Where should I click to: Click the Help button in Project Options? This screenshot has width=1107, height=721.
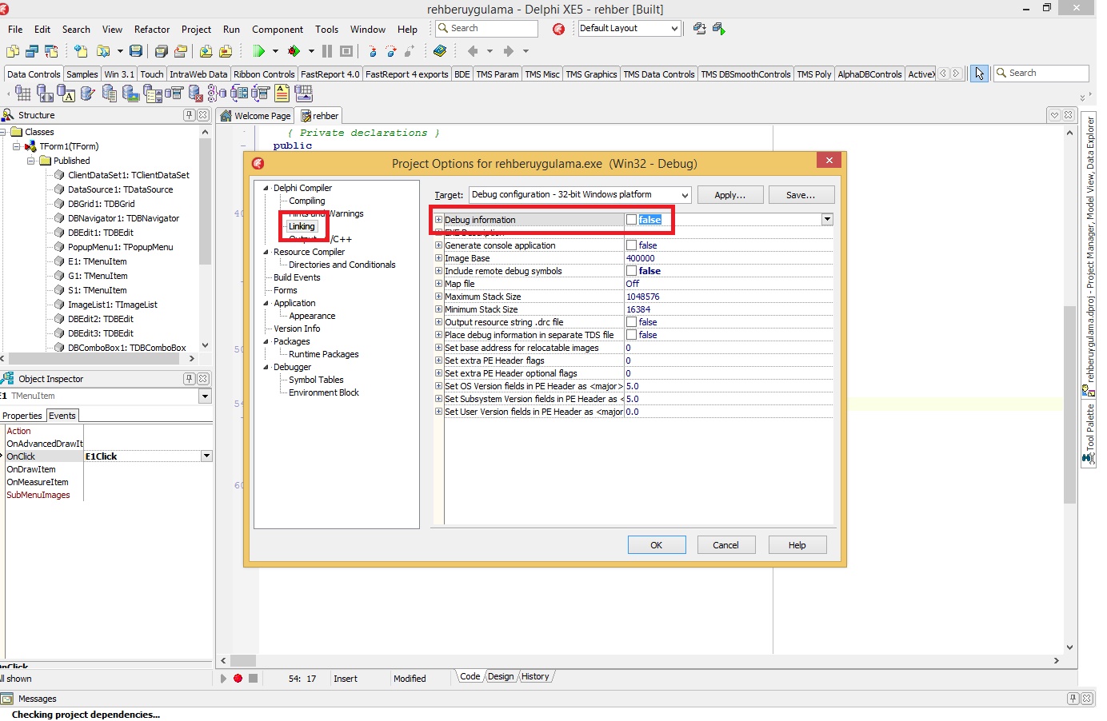point(797,545)
